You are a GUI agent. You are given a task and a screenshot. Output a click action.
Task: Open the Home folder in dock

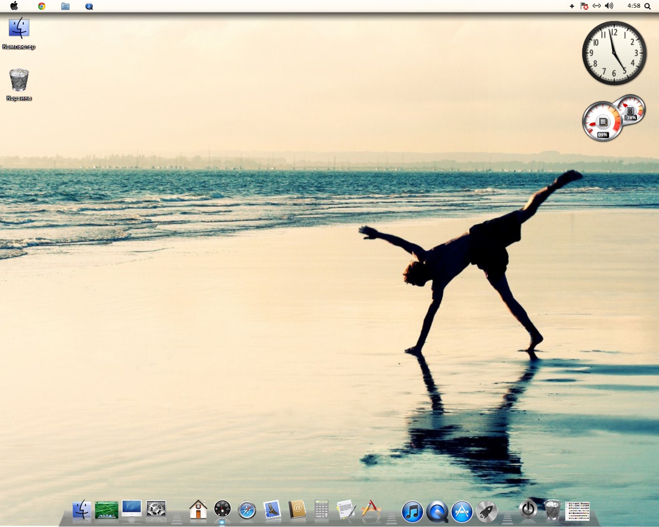(x=198, y=510)
